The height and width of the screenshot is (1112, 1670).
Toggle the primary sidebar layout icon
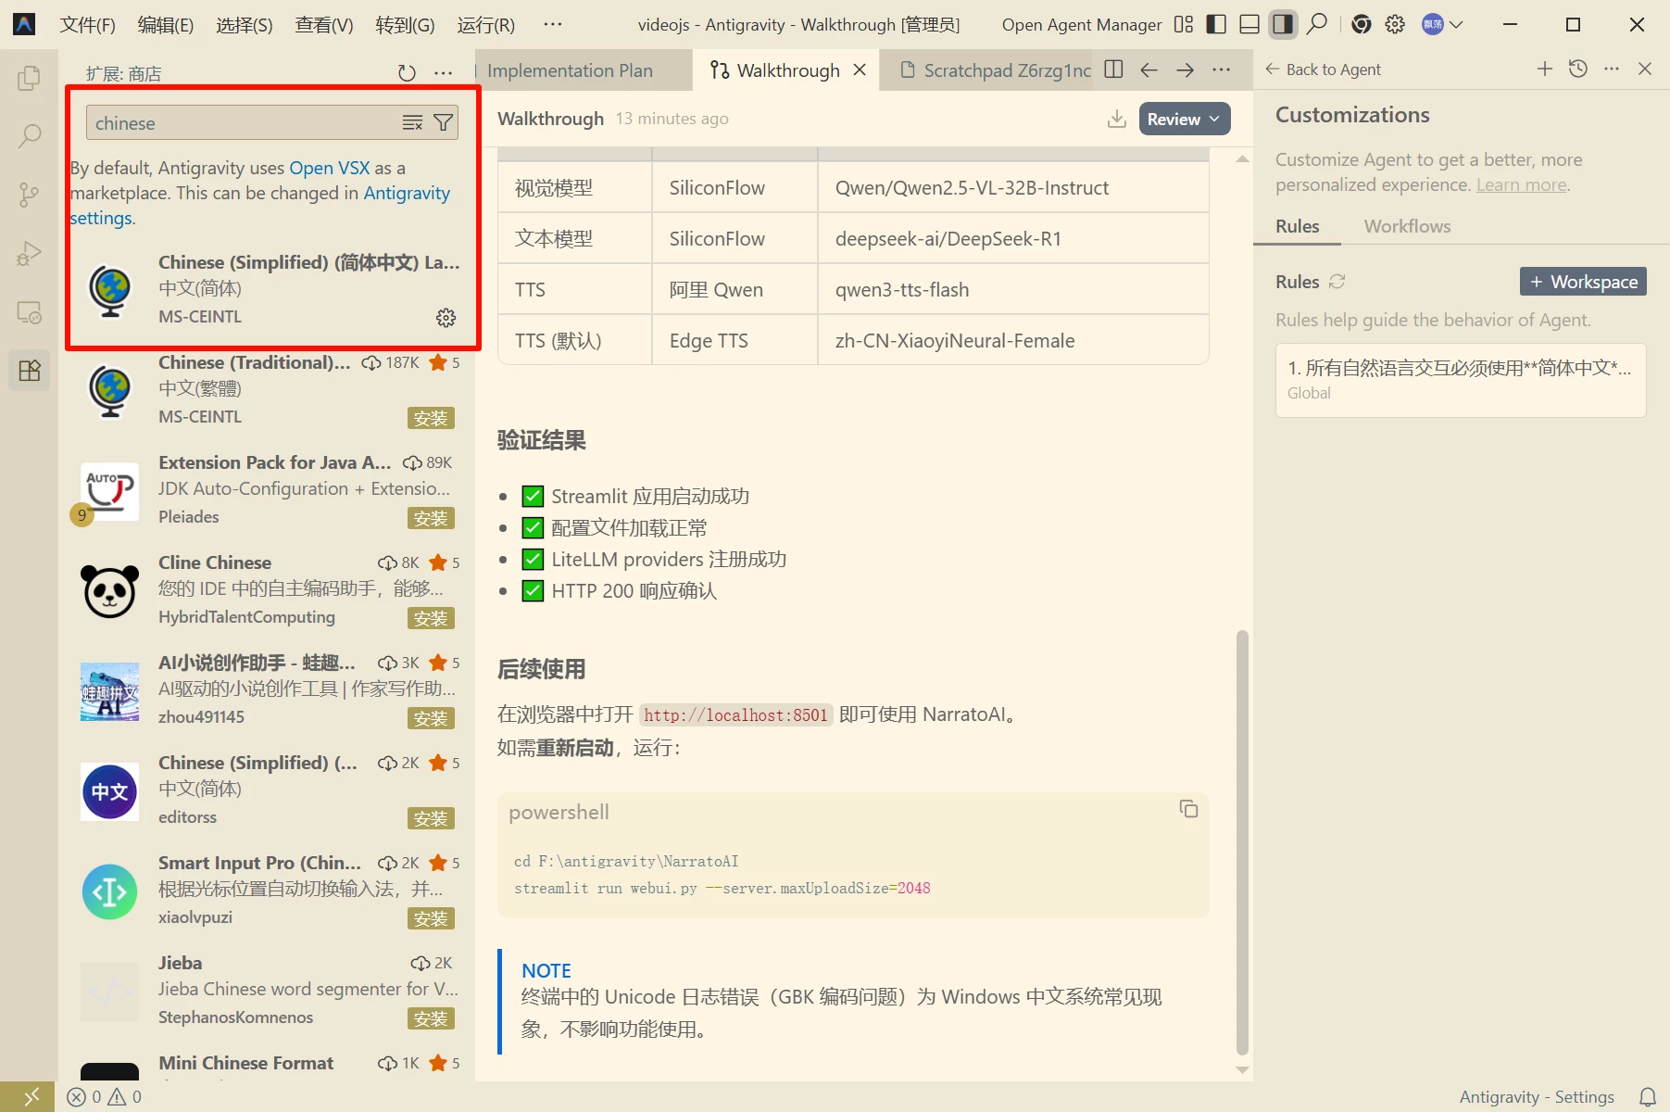click(x=1216, y=24)
